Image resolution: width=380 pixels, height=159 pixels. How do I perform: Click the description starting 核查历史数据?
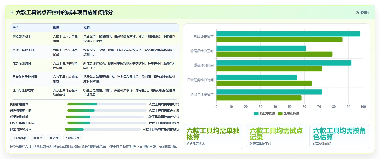[x=129, y=92]
